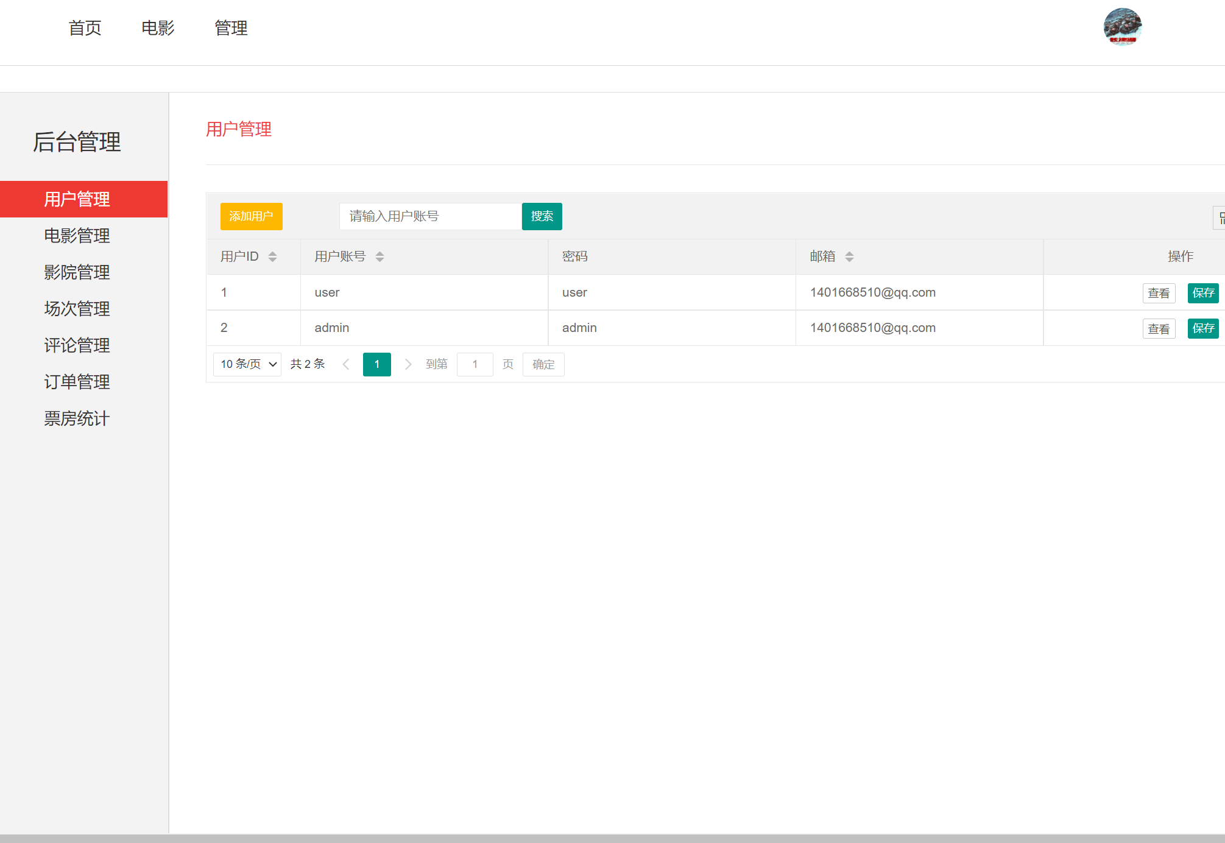Open 首页 in top navigation
The width and height of the screenshot is (1225, 843).
[85, 28]
